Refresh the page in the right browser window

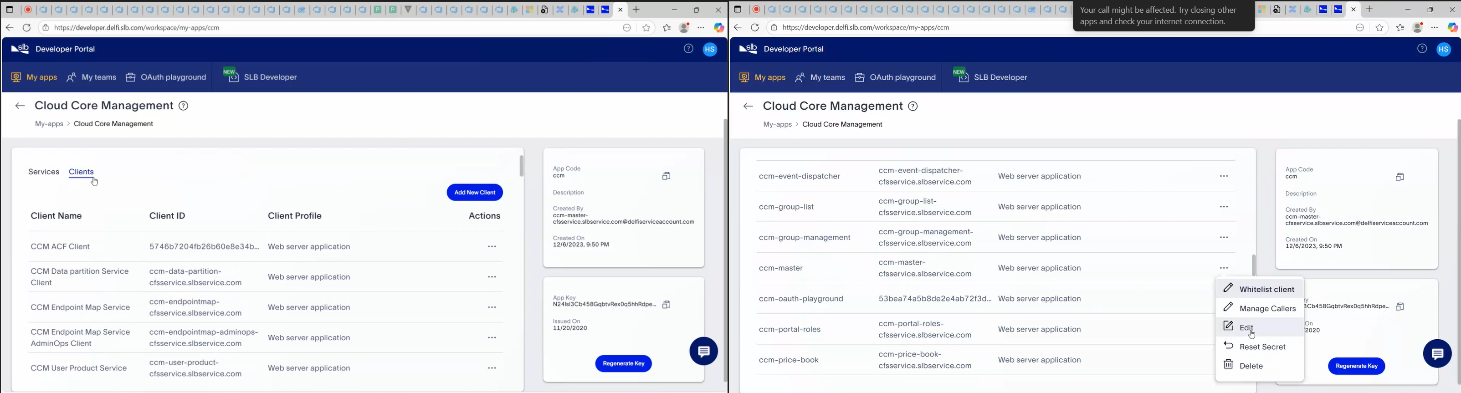click(755, 28)
